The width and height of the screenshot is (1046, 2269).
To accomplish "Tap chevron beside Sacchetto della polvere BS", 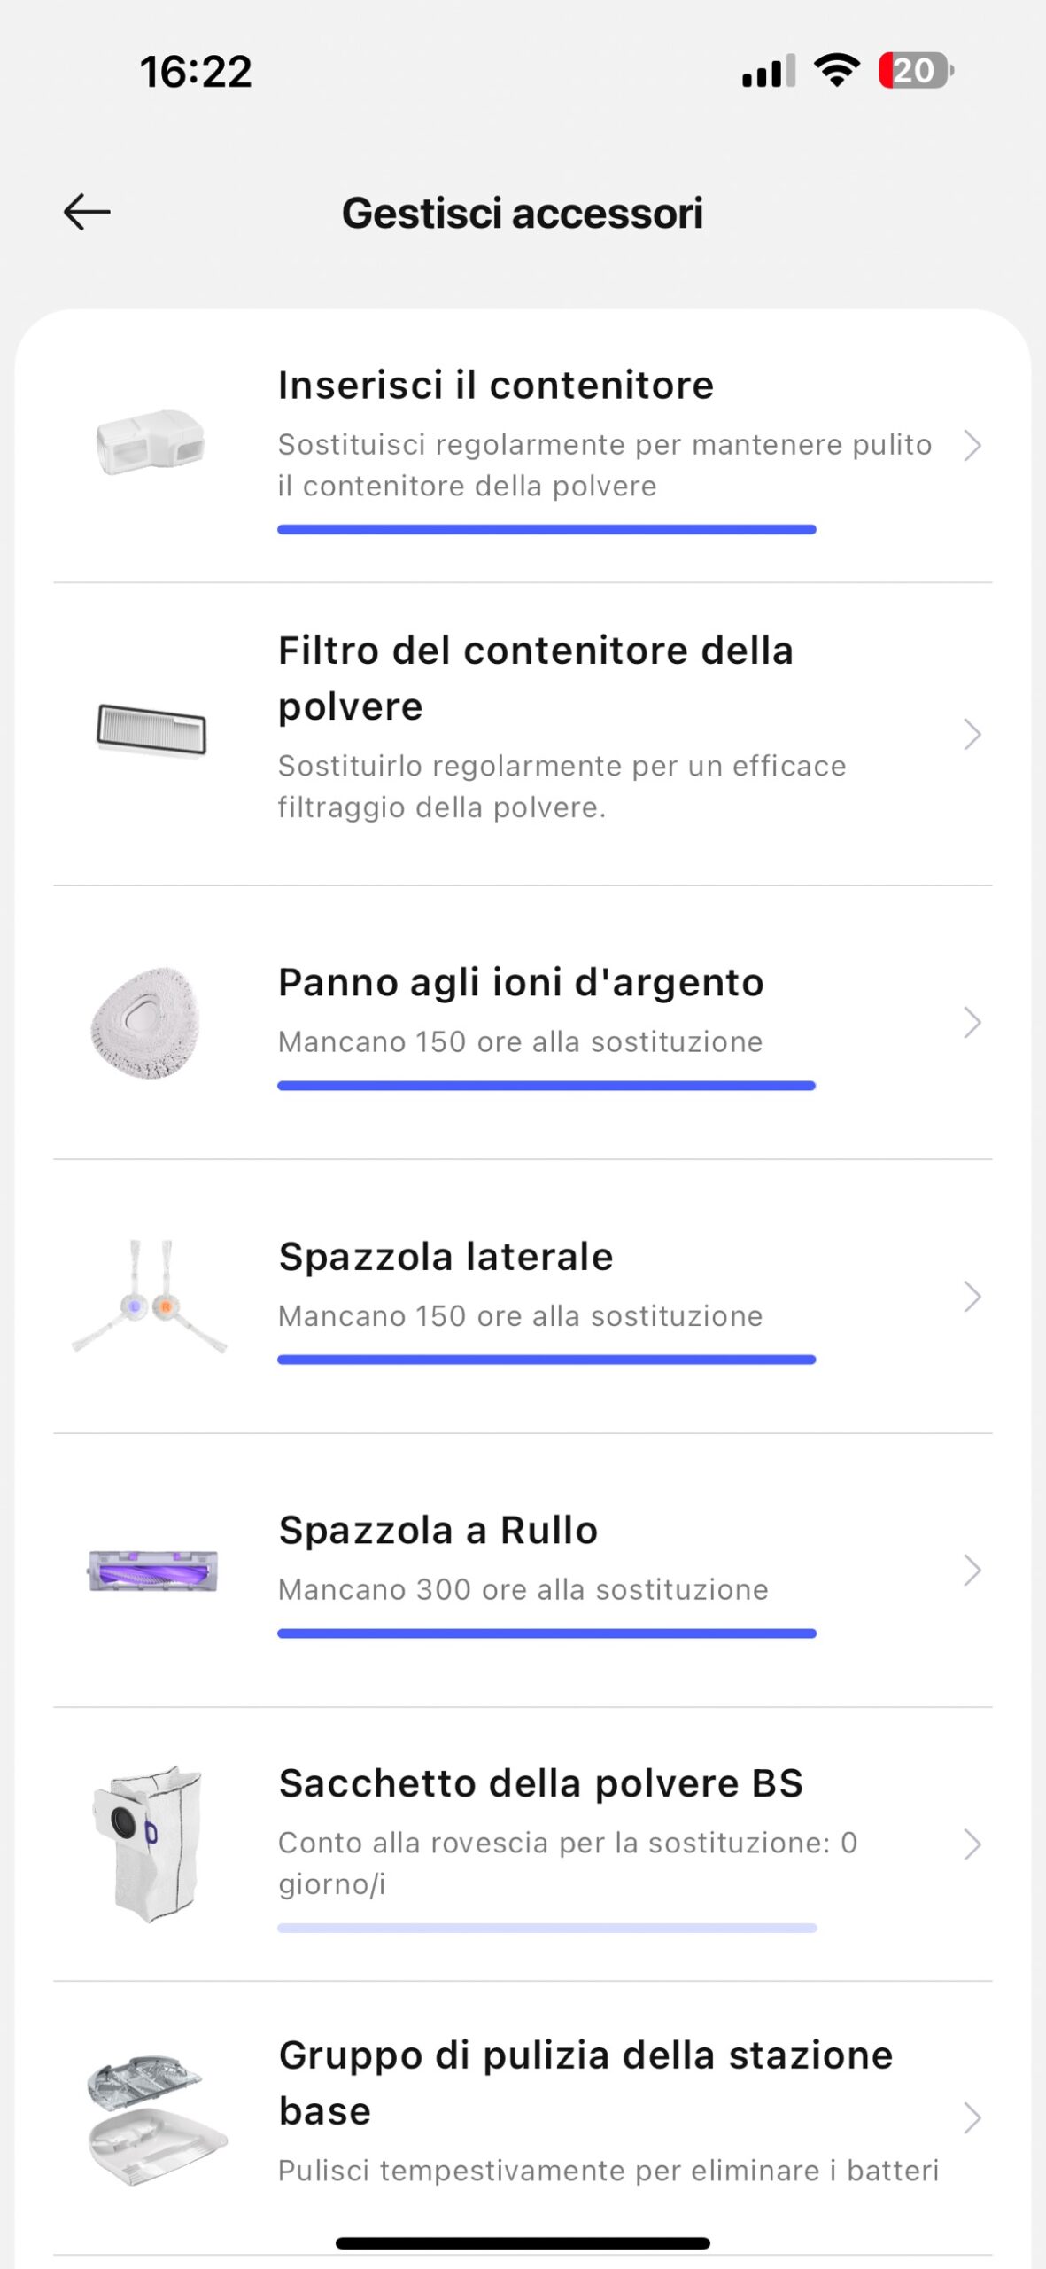I will pyautogui.click(x=972, y=1844).
